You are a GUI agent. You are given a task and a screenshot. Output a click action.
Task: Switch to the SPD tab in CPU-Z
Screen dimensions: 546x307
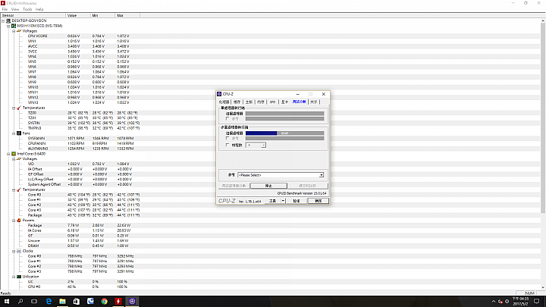(273, 102)
